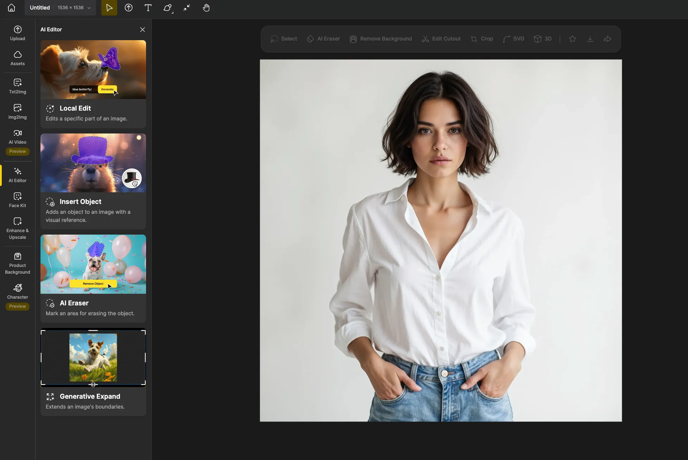This screenshot has width=688, height=460.
Task: Select the Hand pan tool
Action: tap(206, 8)
